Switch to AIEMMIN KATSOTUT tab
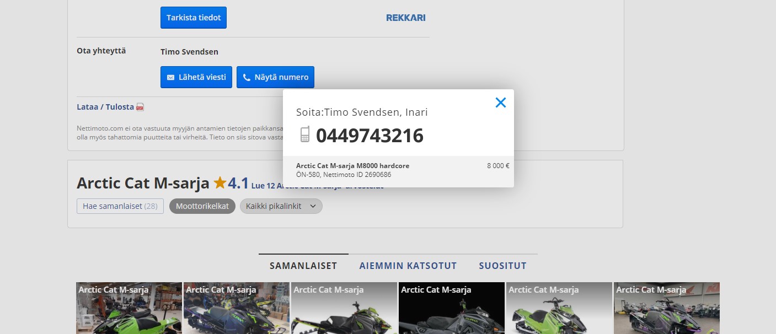The height and width of the screenshot is (334, 776). click(408, 266)
